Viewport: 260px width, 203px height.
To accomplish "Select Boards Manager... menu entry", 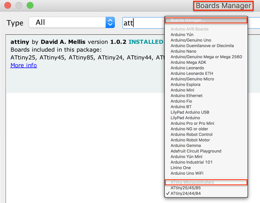I will pos(206,20).
